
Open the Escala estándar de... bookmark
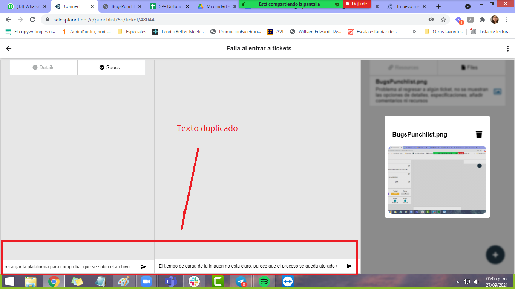(372, 32)
